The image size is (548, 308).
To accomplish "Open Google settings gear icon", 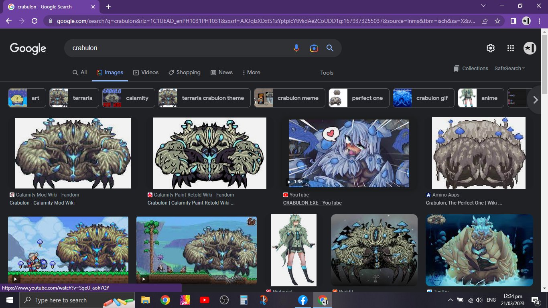I will pos(490,48).
